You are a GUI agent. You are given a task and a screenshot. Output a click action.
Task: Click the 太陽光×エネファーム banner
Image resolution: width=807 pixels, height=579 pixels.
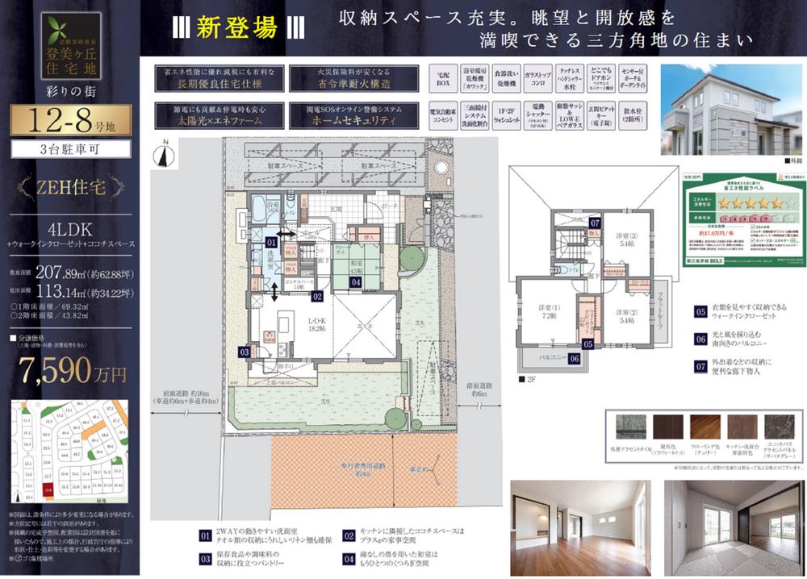point(220,115)
